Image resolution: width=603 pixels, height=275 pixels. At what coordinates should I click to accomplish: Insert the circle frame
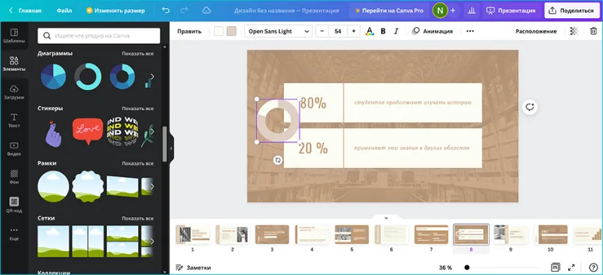tap(54, 186)
